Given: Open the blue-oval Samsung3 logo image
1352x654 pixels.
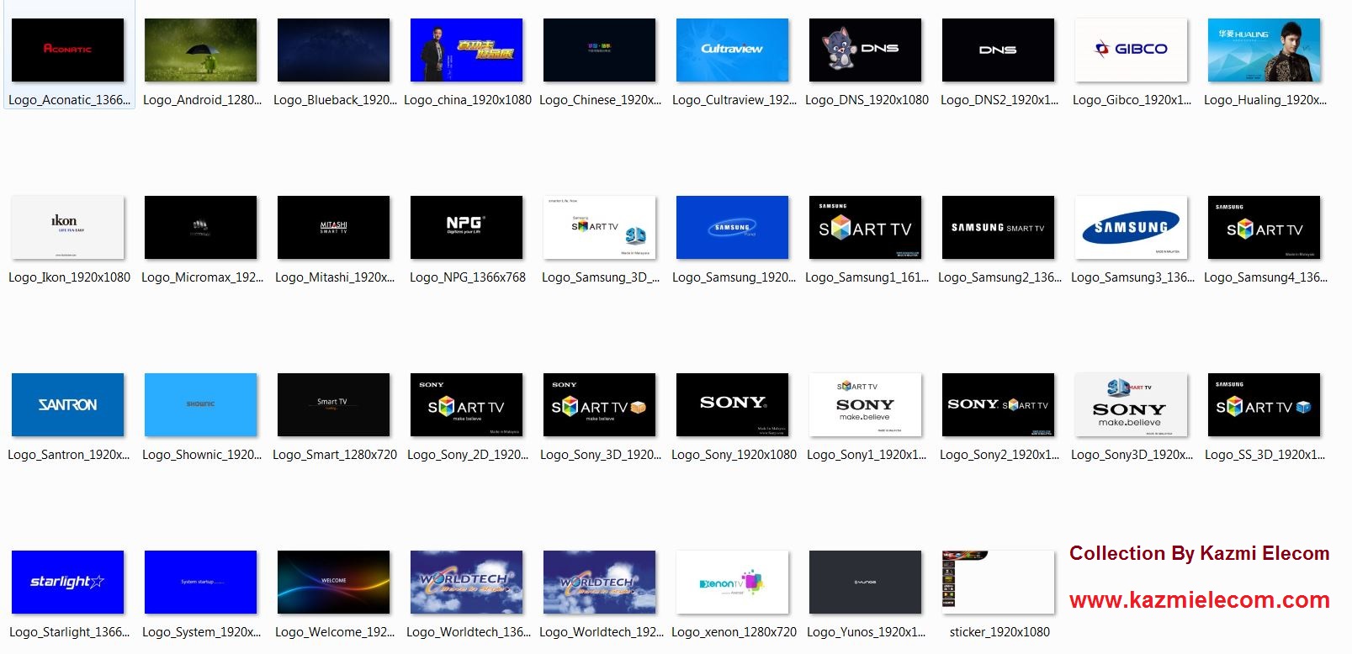Looking at the screenshot, I should (x=1131, y=228).
